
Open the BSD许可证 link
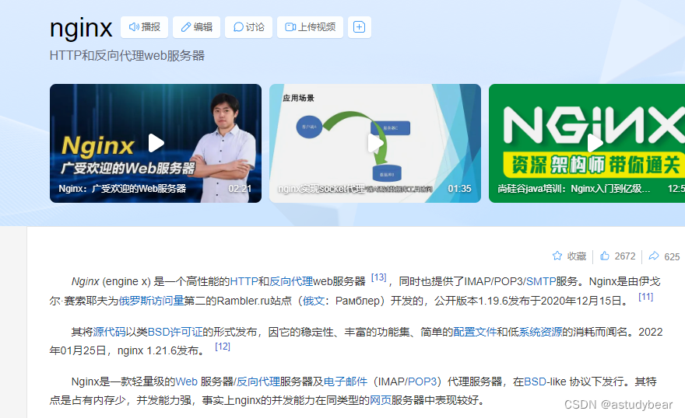point(175,332)
